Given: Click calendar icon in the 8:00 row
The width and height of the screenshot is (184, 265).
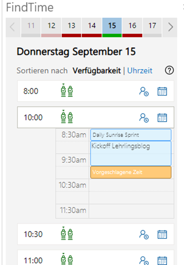Looking at the screenshot, I should click(x=162, y=91).
